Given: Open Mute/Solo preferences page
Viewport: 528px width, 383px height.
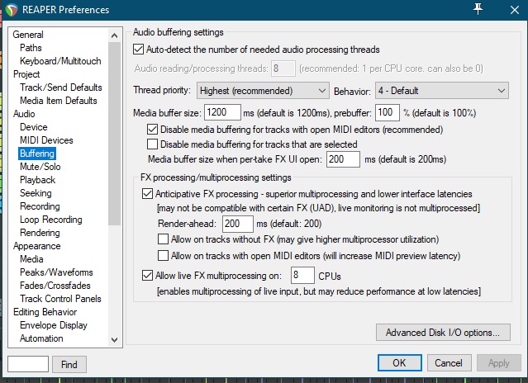Looking at the screenshot, I should point(40,167).
